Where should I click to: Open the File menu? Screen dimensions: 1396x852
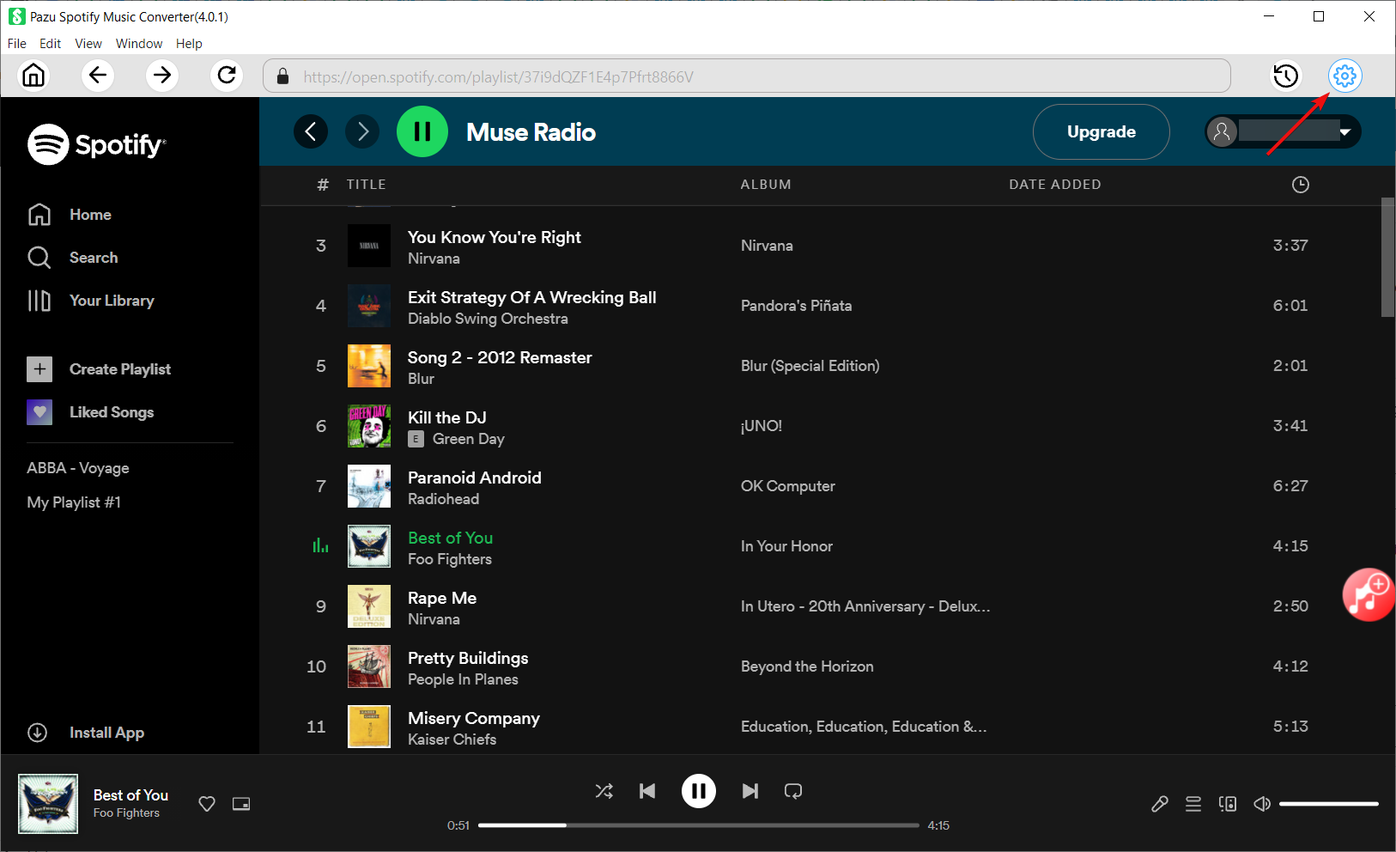(17, 44)
